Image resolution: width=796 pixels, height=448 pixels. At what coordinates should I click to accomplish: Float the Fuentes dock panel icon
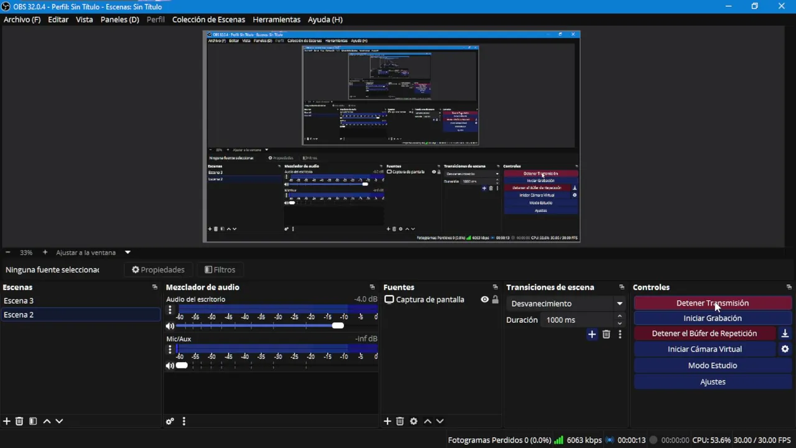pos(496,287)
